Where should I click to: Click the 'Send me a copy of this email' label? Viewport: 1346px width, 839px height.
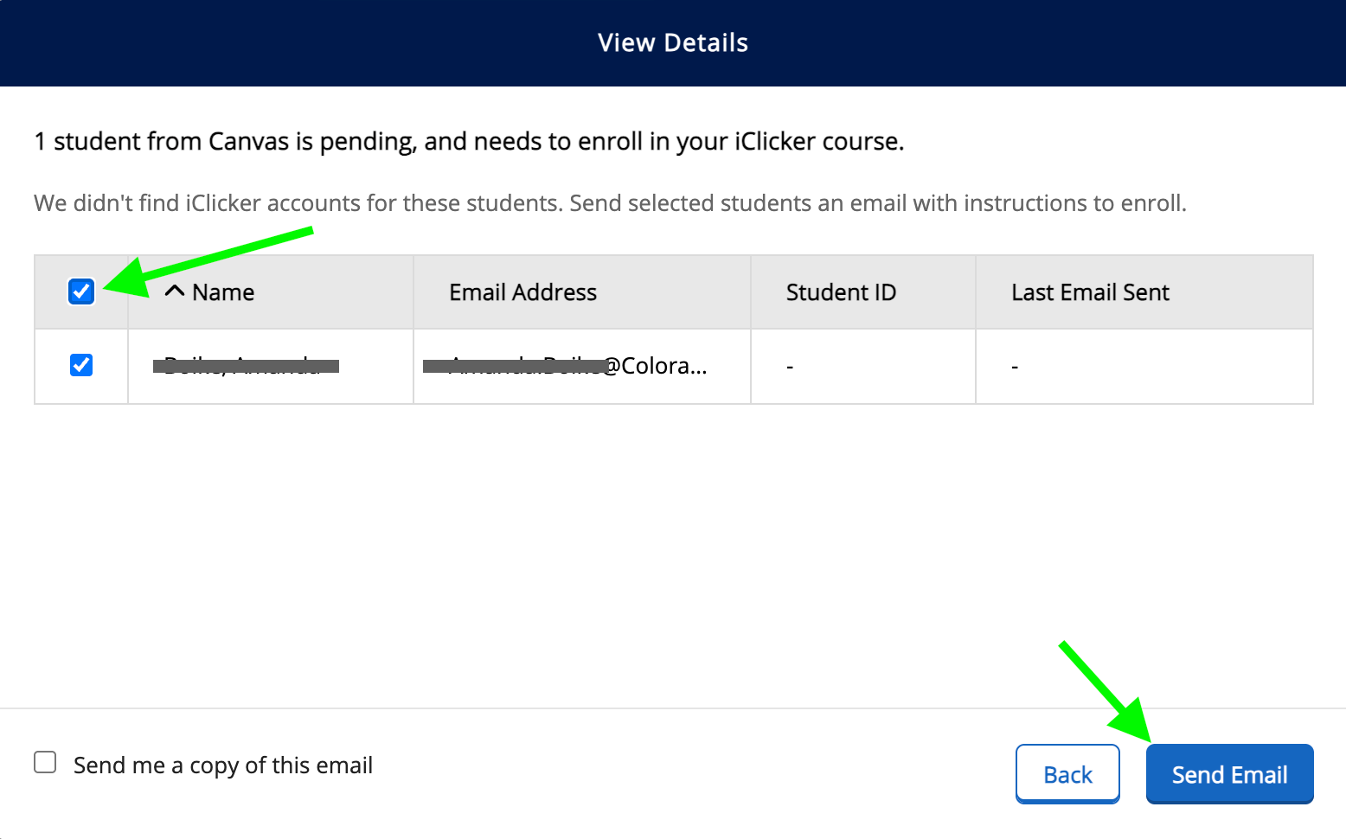(223, 765)
